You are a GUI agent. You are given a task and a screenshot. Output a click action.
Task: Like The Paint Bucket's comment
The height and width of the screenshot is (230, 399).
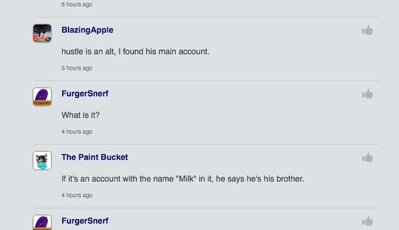(367, 157)
